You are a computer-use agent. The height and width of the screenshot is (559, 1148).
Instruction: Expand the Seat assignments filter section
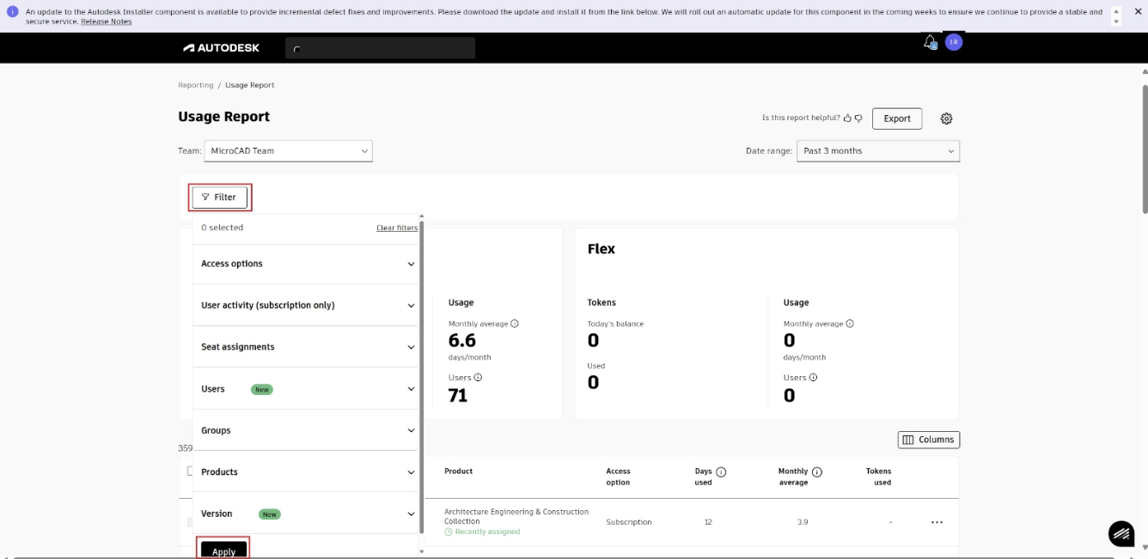pyautogui.click(x=307, y=347)
